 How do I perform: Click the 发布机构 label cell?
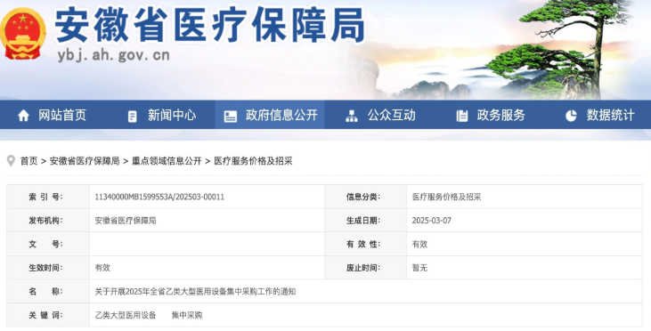[48, 221]
